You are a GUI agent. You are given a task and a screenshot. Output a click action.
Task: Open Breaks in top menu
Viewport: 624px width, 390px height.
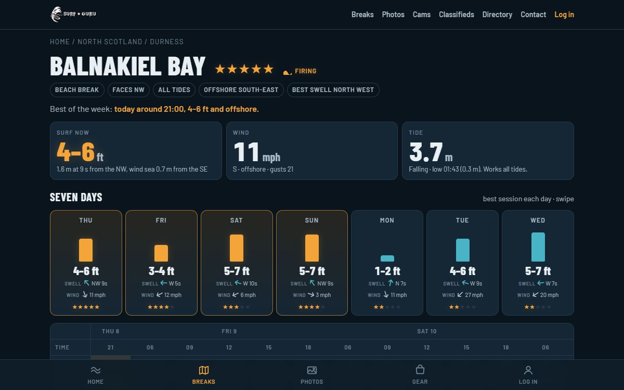pos(362,15)
